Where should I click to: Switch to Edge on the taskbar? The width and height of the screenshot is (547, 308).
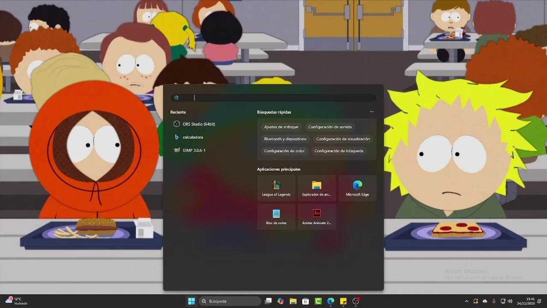330,301
